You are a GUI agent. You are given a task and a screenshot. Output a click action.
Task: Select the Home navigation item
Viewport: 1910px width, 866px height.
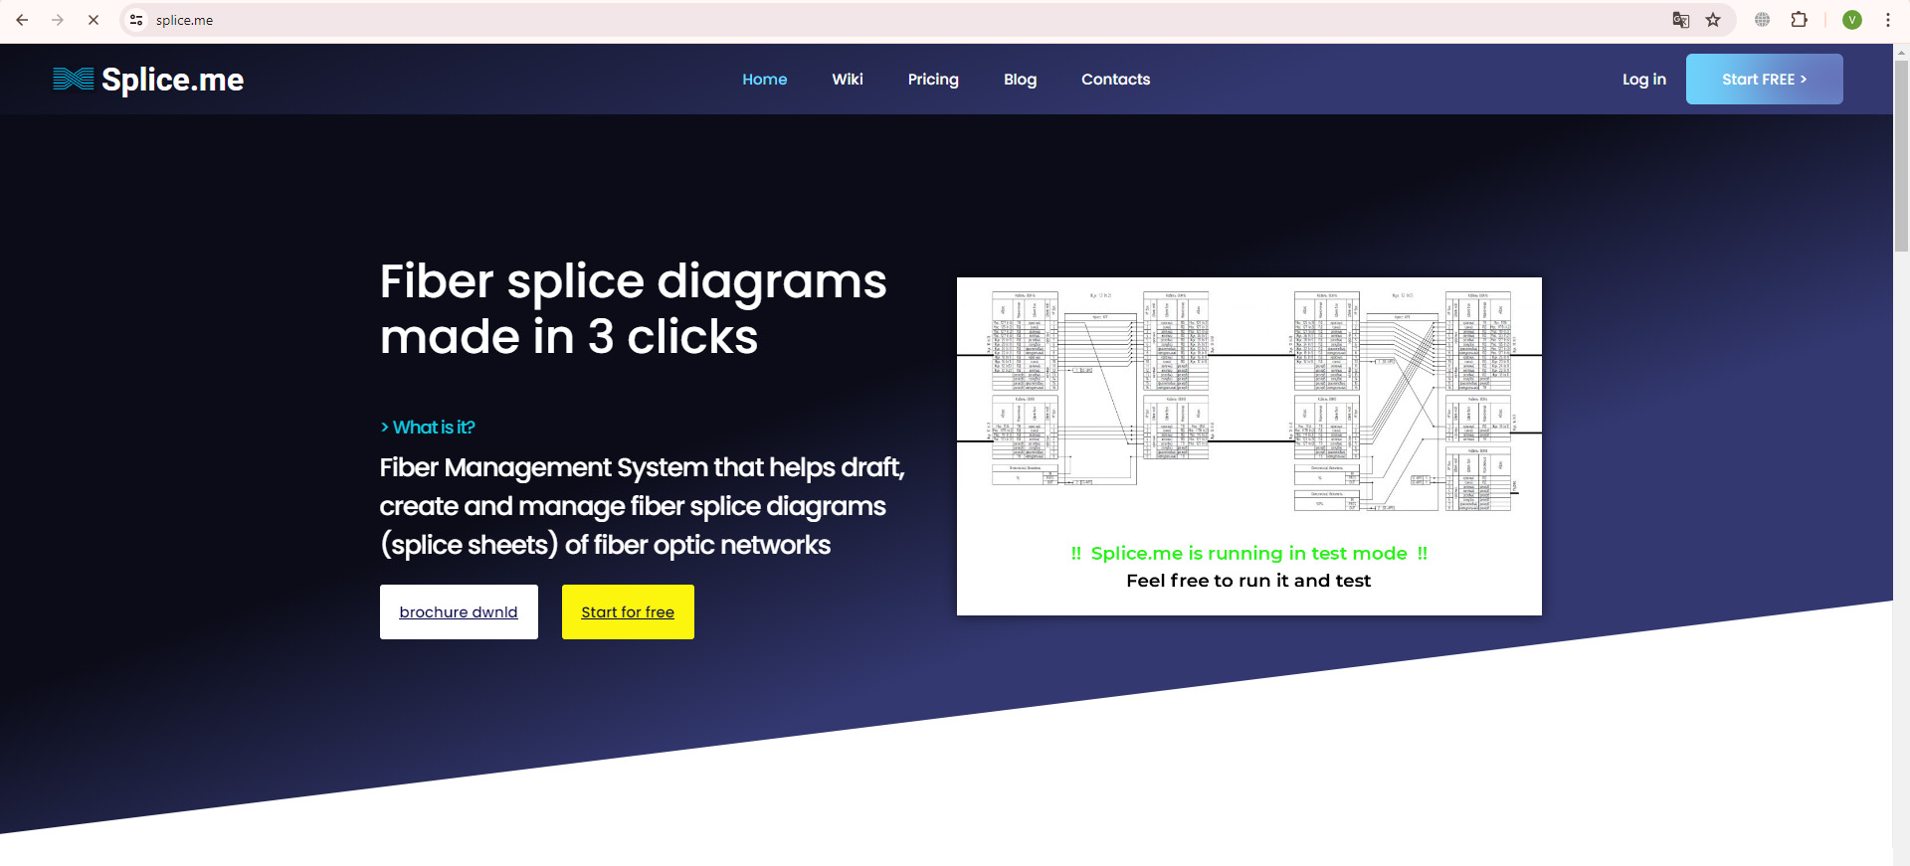tap(764, 80)
